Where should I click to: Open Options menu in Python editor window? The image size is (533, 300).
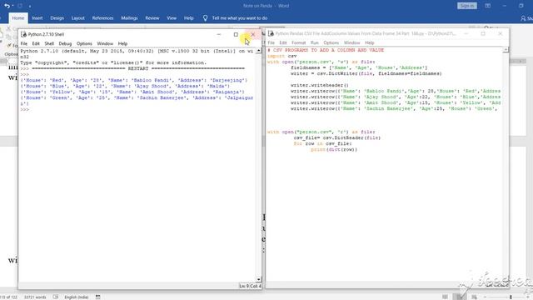(x=331, y=42)
